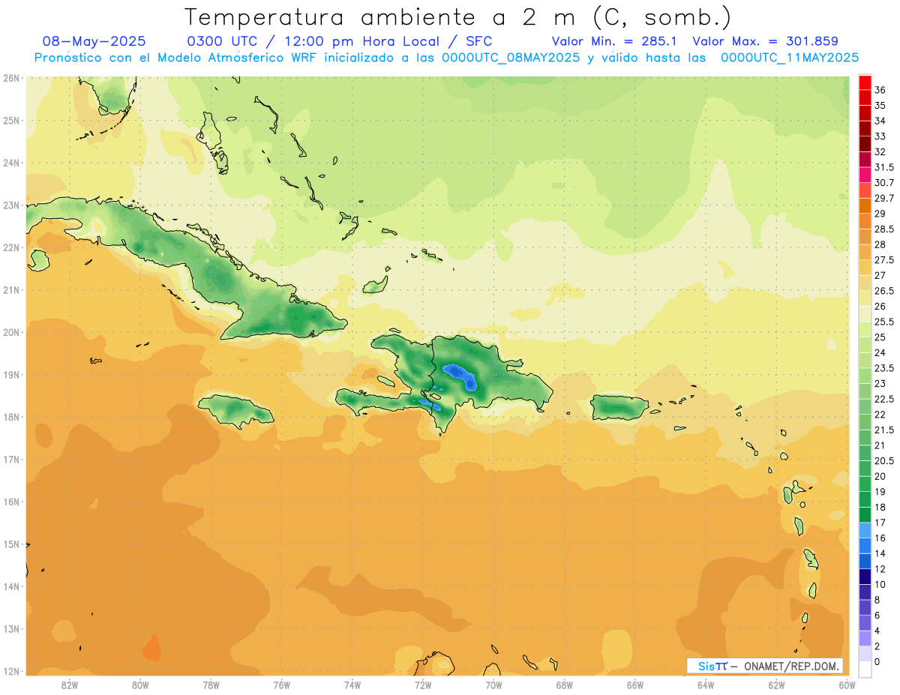Click the legend label '29.7'

[883, 198]
